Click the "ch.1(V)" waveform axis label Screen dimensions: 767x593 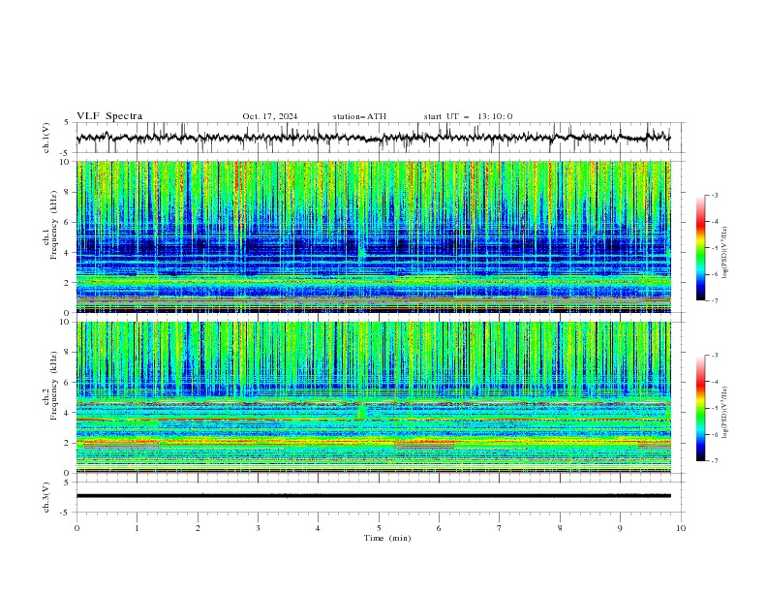point(46,138)
